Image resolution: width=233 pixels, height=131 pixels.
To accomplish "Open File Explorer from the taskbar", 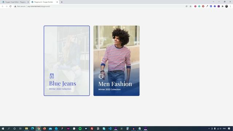I will coord(27,128).
